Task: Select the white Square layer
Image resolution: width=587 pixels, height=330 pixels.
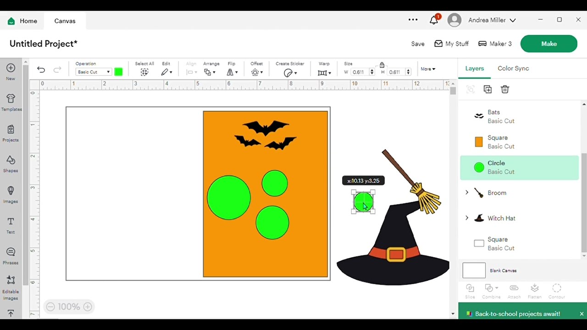Action: tap(520, 244)
